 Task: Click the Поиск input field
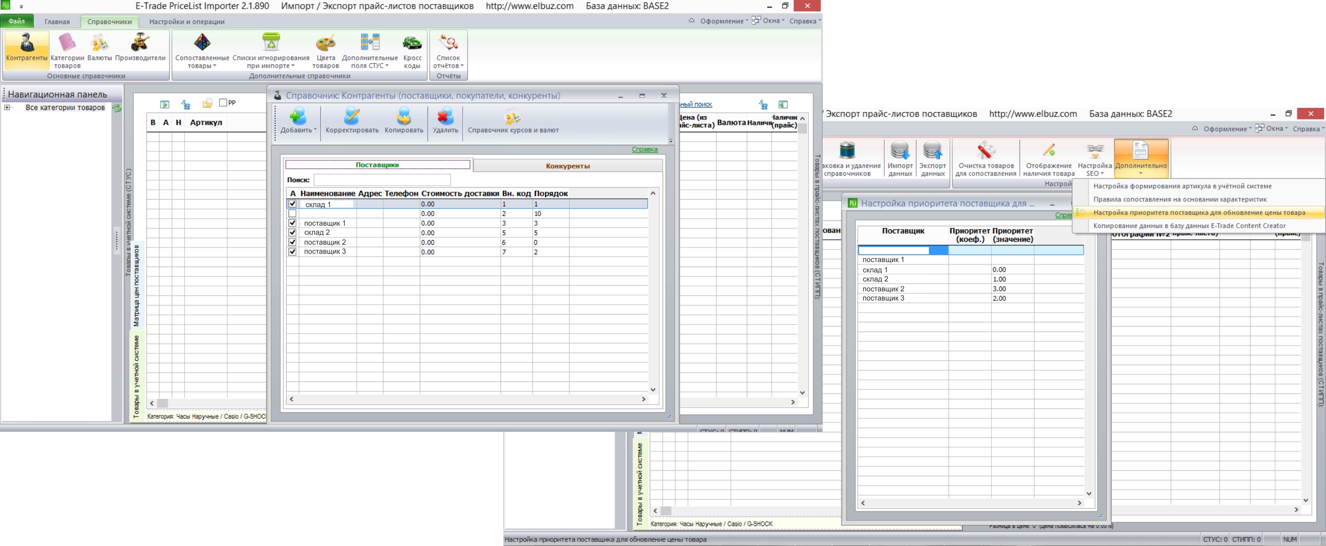tap(382, 180)
